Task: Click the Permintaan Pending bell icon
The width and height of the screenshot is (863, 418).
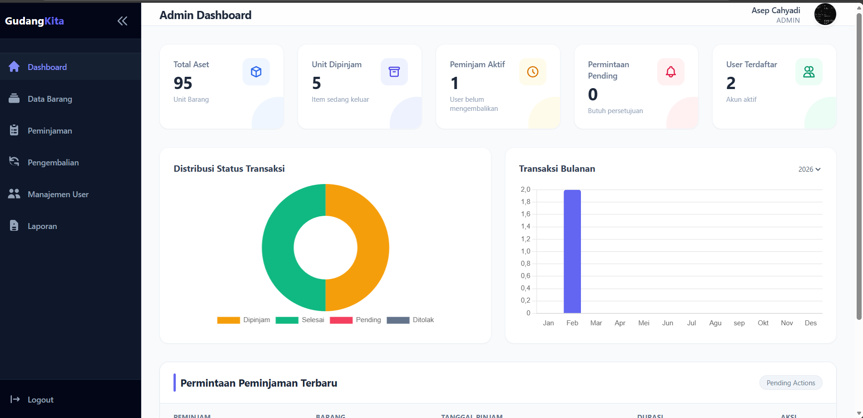Action: point(670,72)
